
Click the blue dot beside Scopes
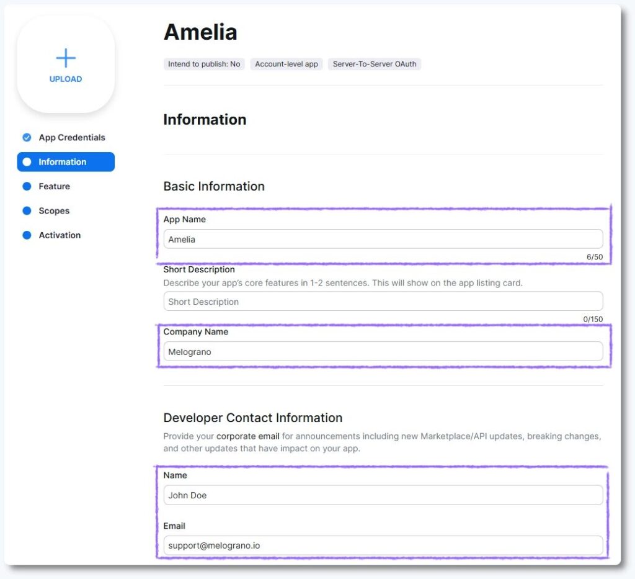(27, 211)
